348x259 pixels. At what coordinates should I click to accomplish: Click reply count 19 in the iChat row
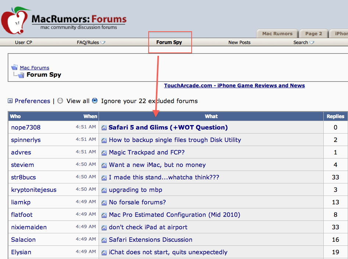[x=335, y=252]
